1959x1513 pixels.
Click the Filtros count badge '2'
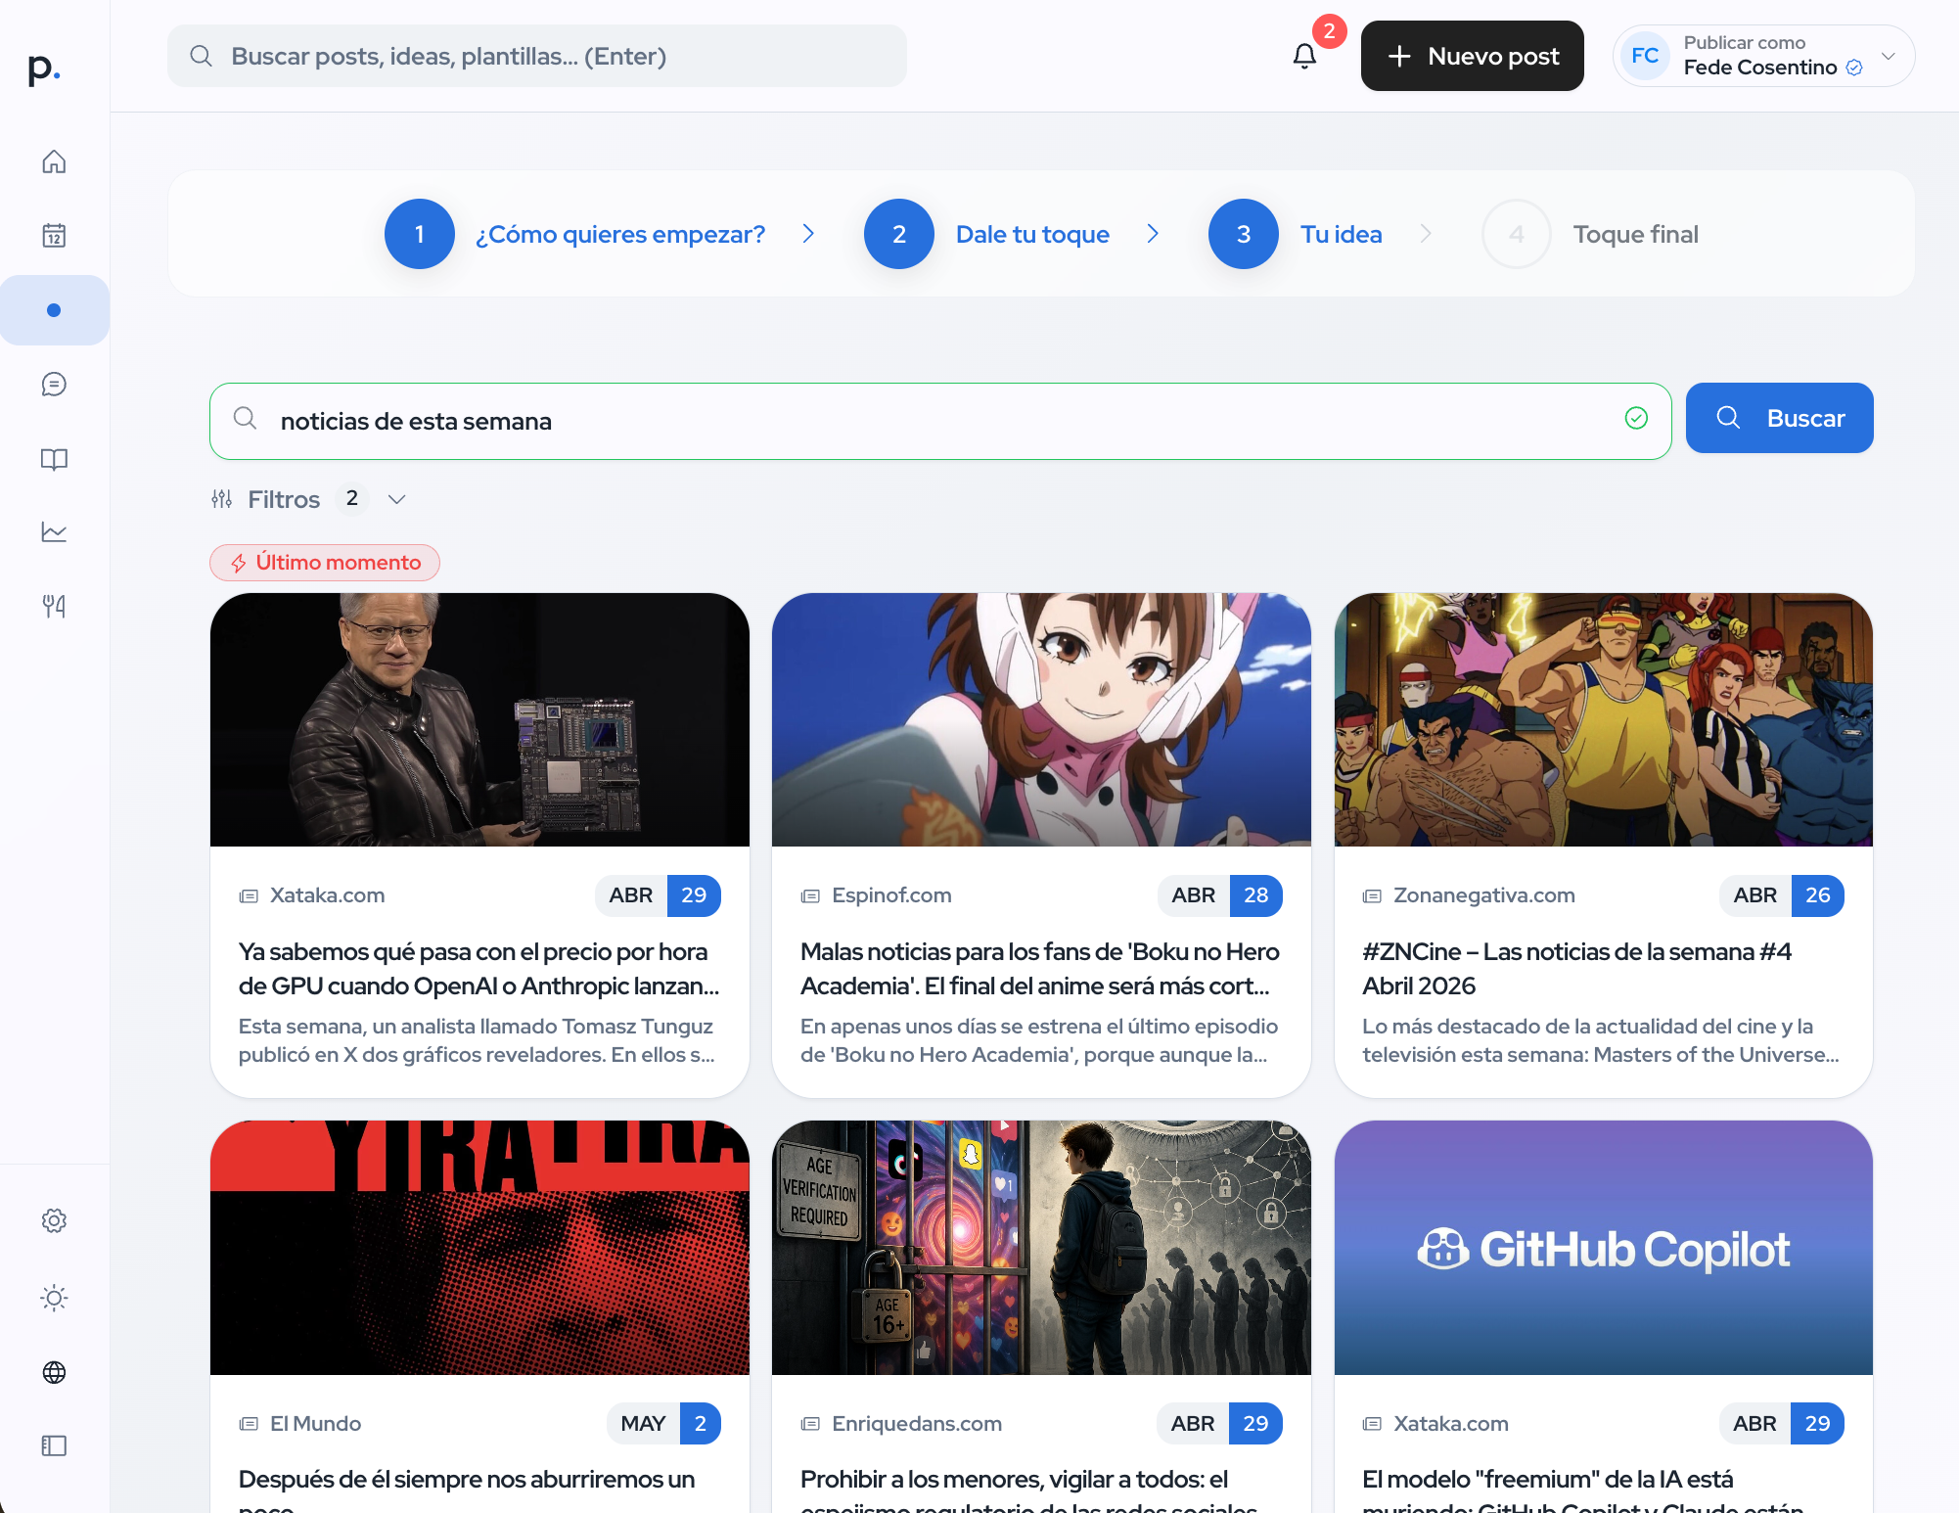[x=352, y=498]
